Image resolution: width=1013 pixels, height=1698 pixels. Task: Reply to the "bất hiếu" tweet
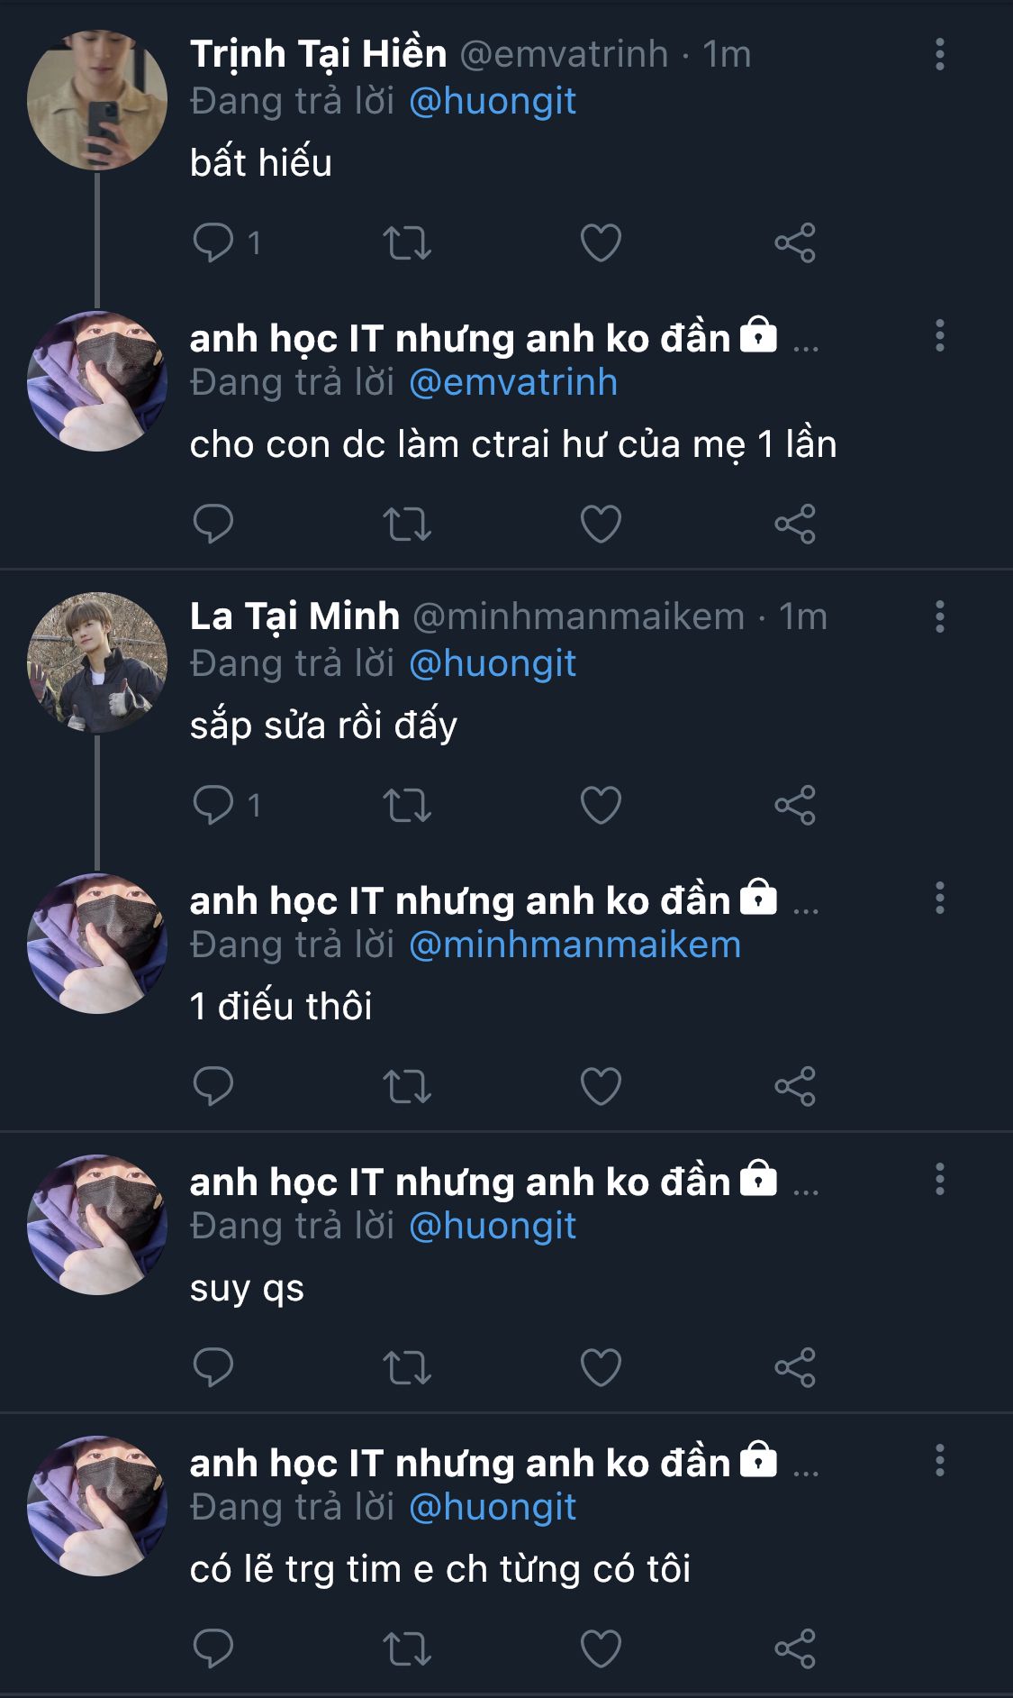click(x=213, y=242)
